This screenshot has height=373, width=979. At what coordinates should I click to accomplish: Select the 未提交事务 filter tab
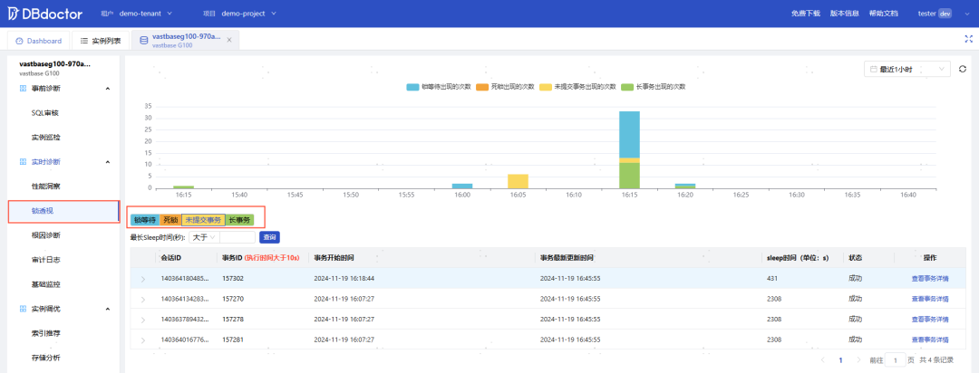click(203, 220)
